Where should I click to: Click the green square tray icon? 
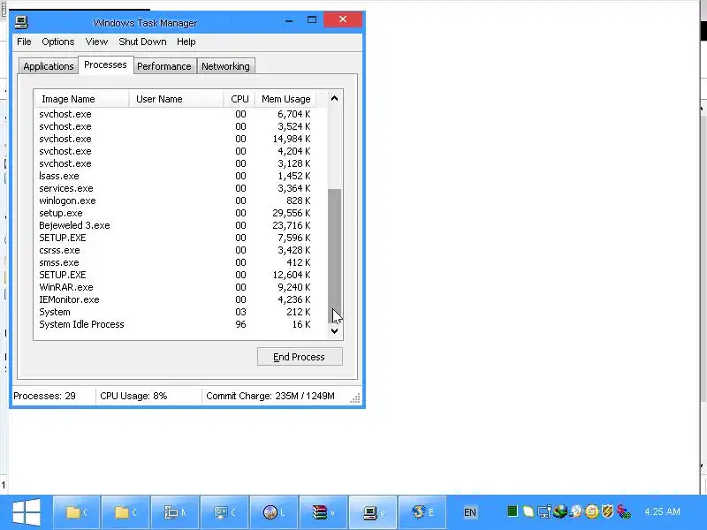click(513, 511)
